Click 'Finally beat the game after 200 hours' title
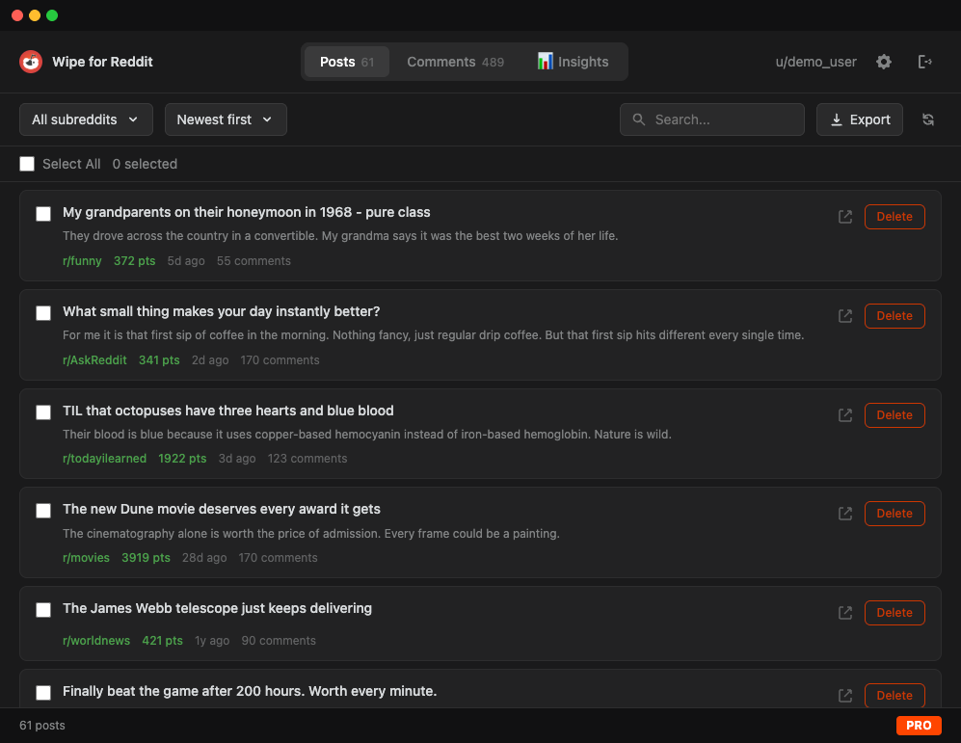The image size is (961, 743). pos(250,691)
